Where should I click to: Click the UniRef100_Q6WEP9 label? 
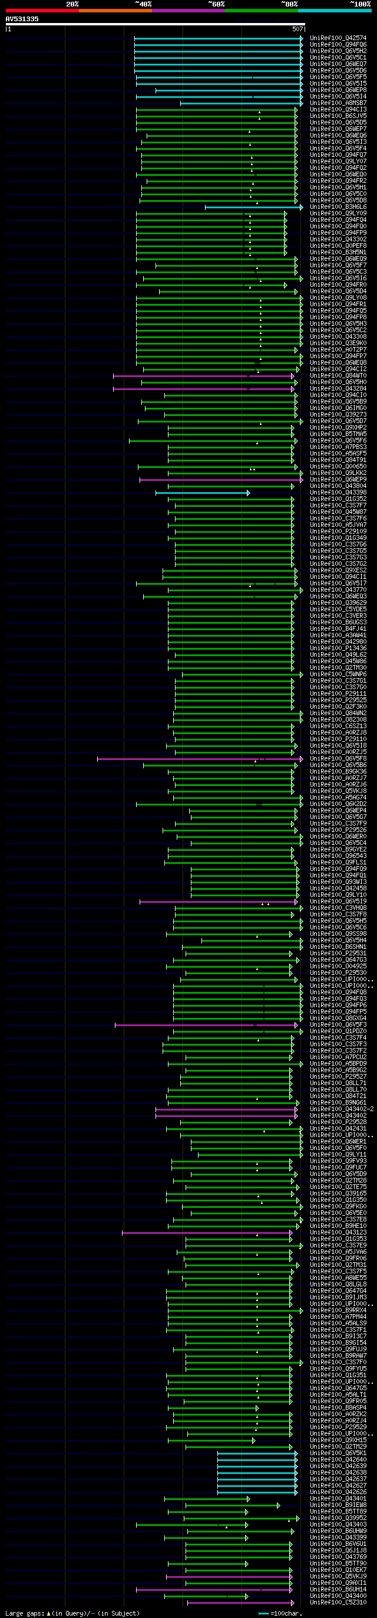(x=338, y=479)
